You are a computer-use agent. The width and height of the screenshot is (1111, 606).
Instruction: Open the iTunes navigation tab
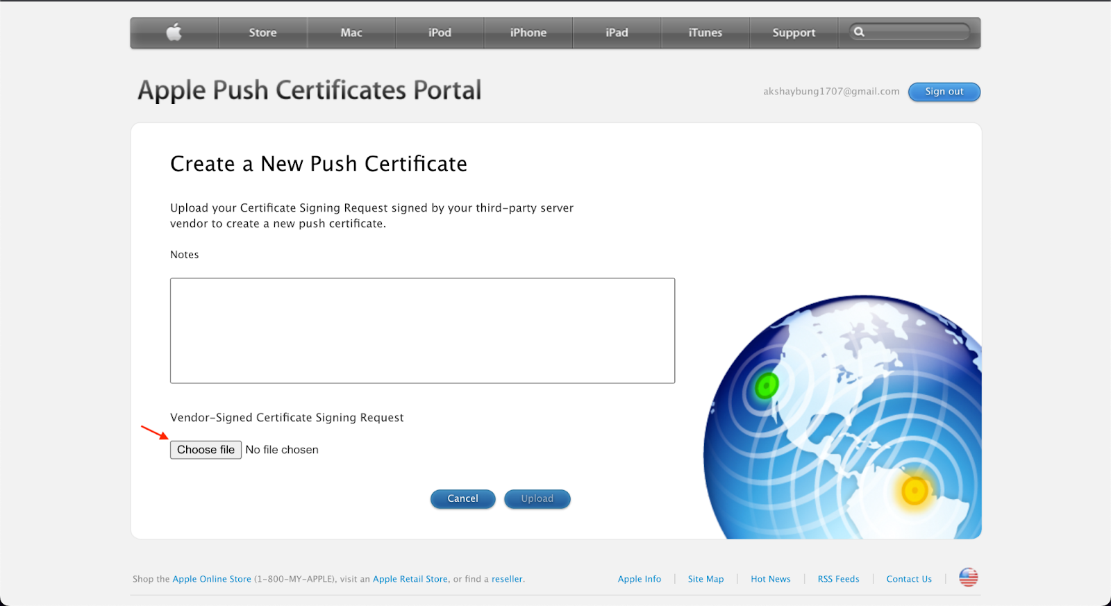point(705,33)
